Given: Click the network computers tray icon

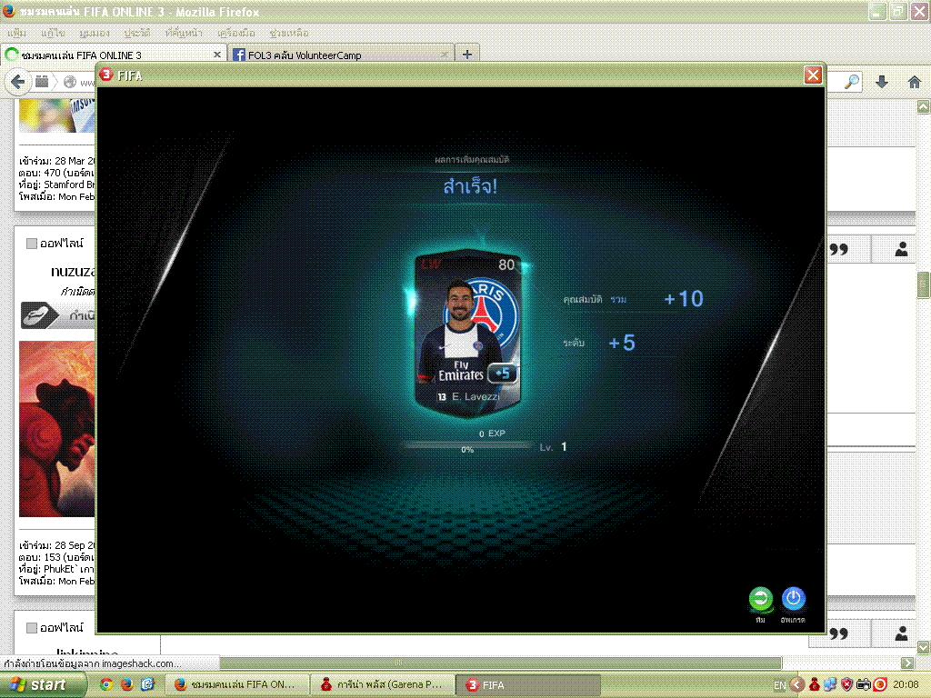Looking at the screenshot, I should (x=830, y=685).
